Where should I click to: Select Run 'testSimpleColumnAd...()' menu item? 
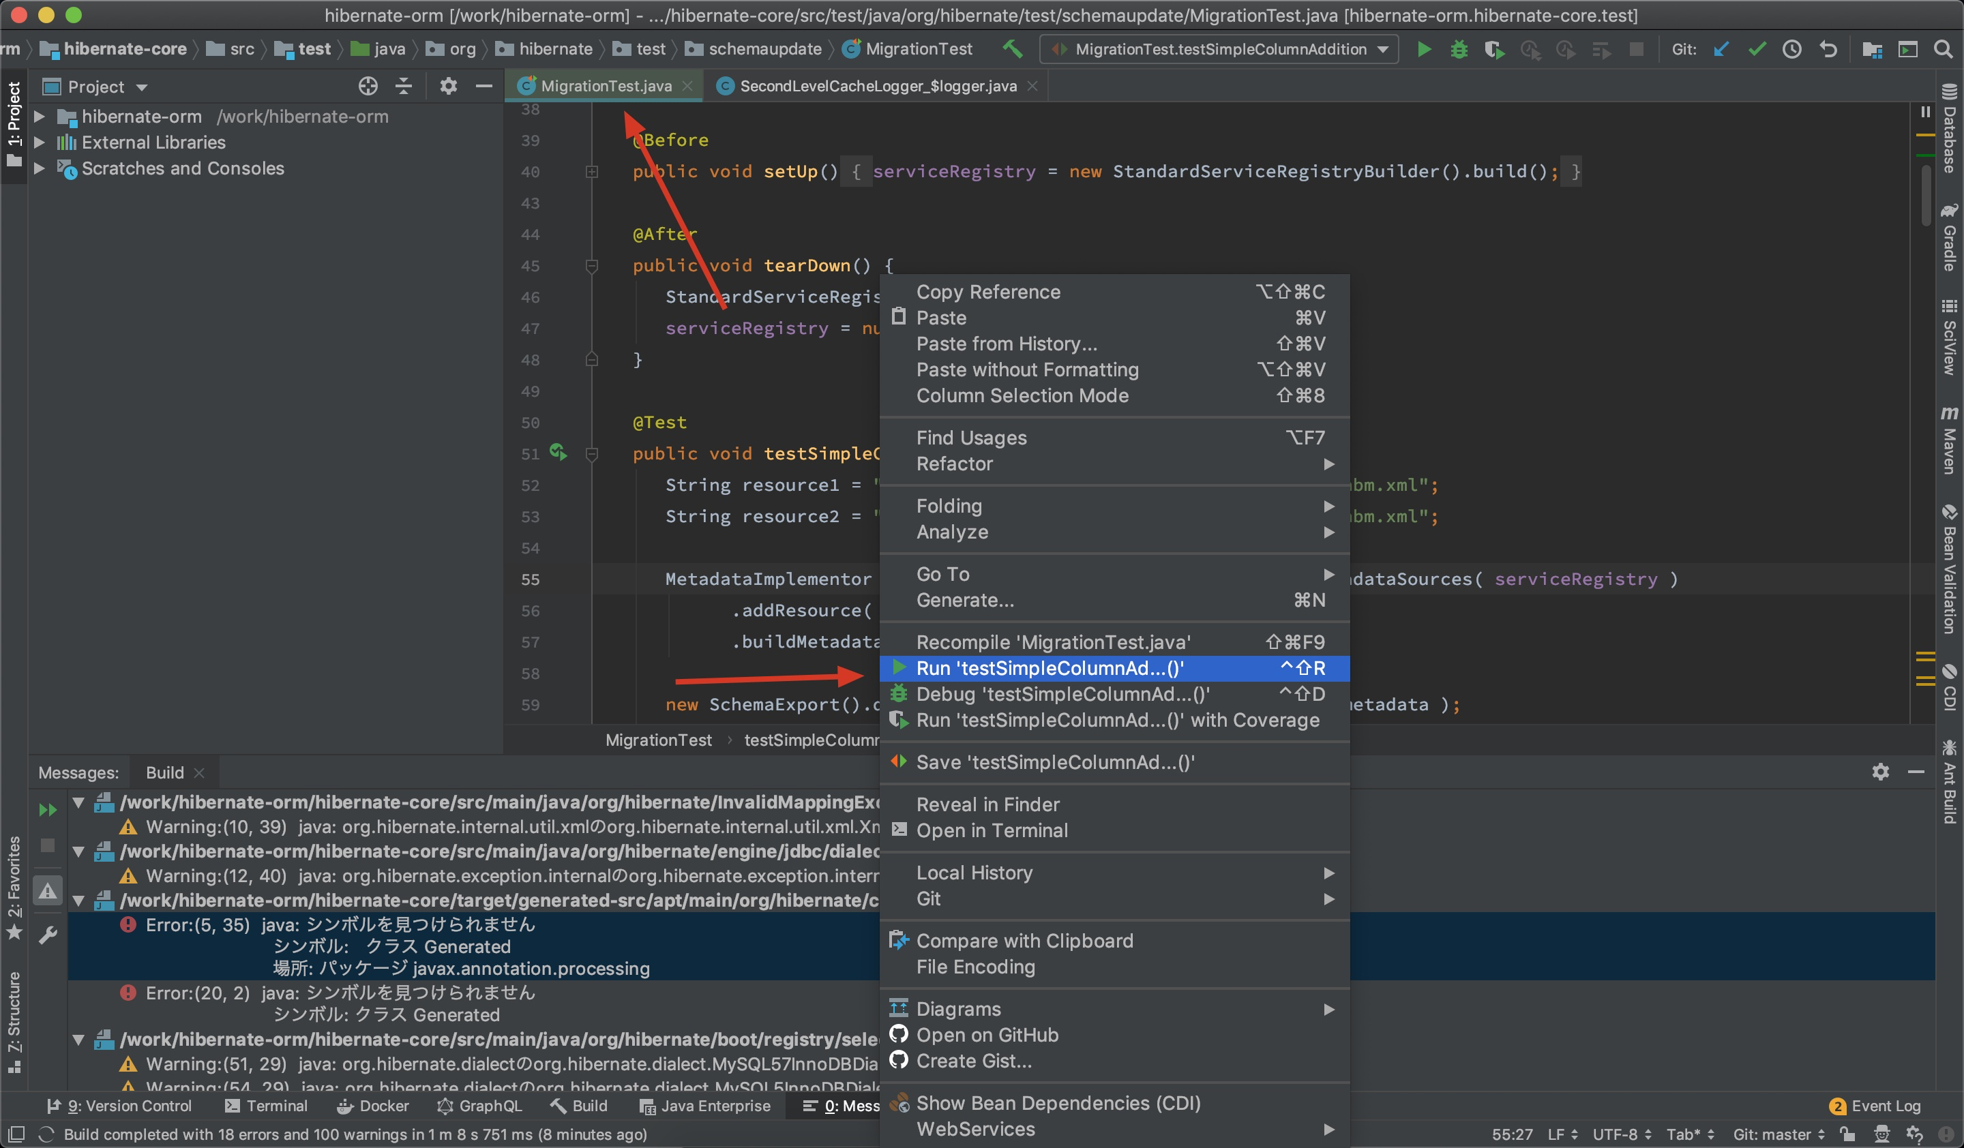click(x=1049, y=667)
